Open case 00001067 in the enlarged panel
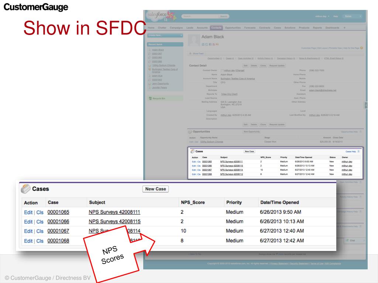Viewport: 378px width, 283px height. pos(58,231)
